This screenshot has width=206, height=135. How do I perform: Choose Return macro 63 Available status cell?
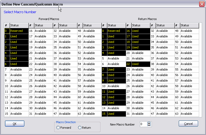tap(189, 114)
